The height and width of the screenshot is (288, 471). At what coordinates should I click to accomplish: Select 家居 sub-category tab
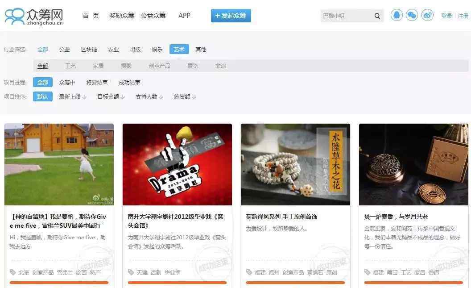coord(98,66)
